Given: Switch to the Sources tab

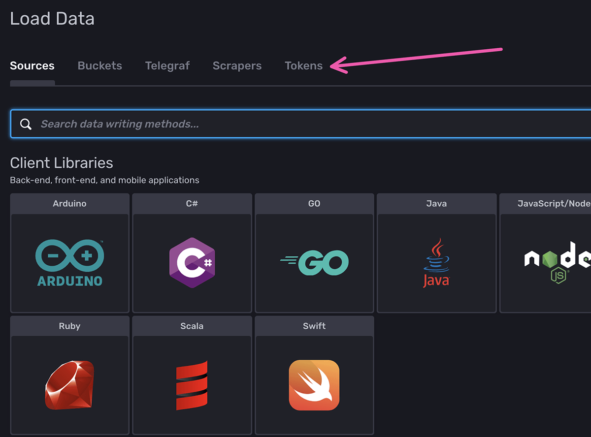Looking at the screenshot, I should point(32,66).
